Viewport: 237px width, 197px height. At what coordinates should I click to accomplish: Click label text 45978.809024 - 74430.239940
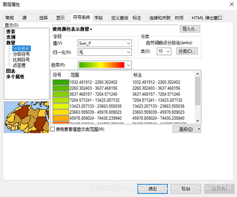pyautogui.click(x=158, y=118)
